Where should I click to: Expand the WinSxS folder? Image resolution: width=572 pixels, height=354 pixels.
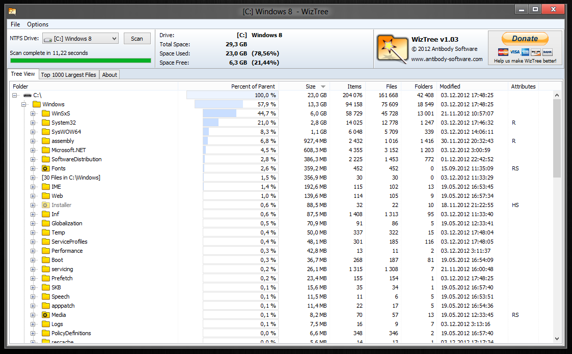(x=33, y=113)
